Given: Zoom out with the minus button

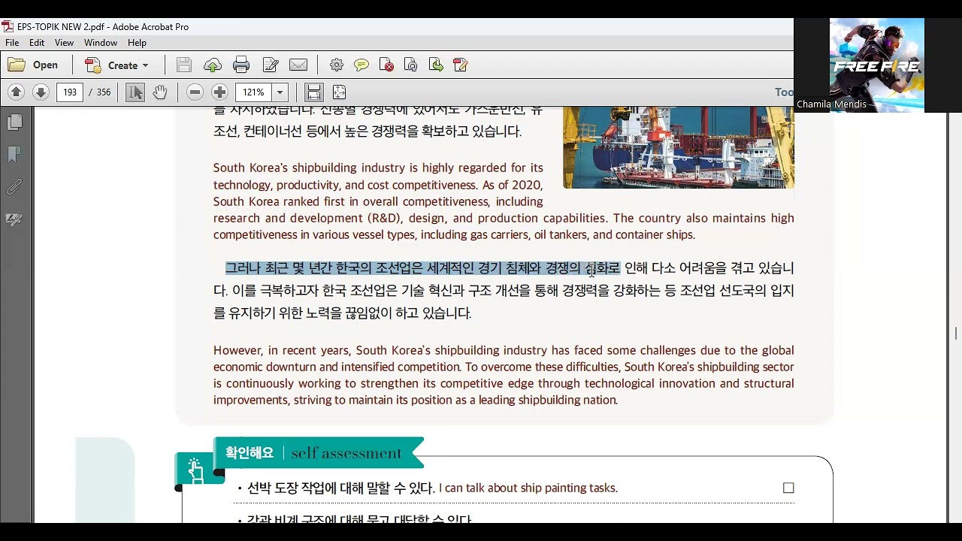Looking at the screenshot, I should coord(195,92).
